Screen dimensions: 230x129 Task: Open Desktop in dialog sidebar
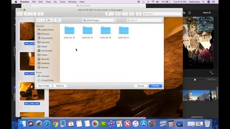pyautogui.click(x=43, y=63)
